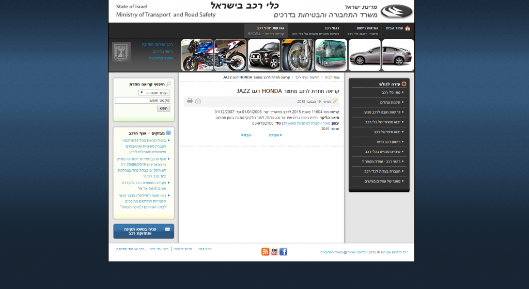Click the 2015 tag under תגיות

click(325, 129)
